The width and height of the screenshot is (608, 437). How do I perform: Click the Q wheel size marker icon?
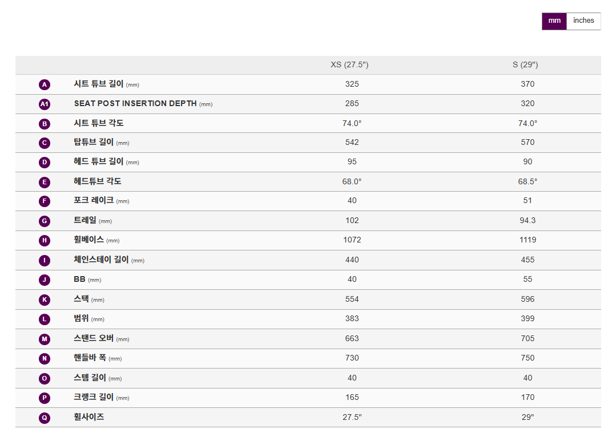(45, 418)
